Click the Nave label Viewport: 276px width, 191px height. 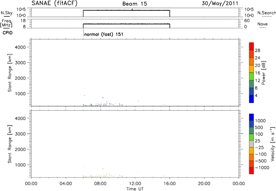tap(262, 24)
